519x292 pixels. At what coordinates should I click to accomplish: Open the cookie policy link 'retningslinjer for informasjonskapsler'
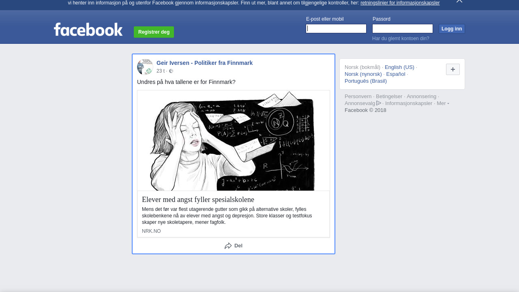coord(400,3)
